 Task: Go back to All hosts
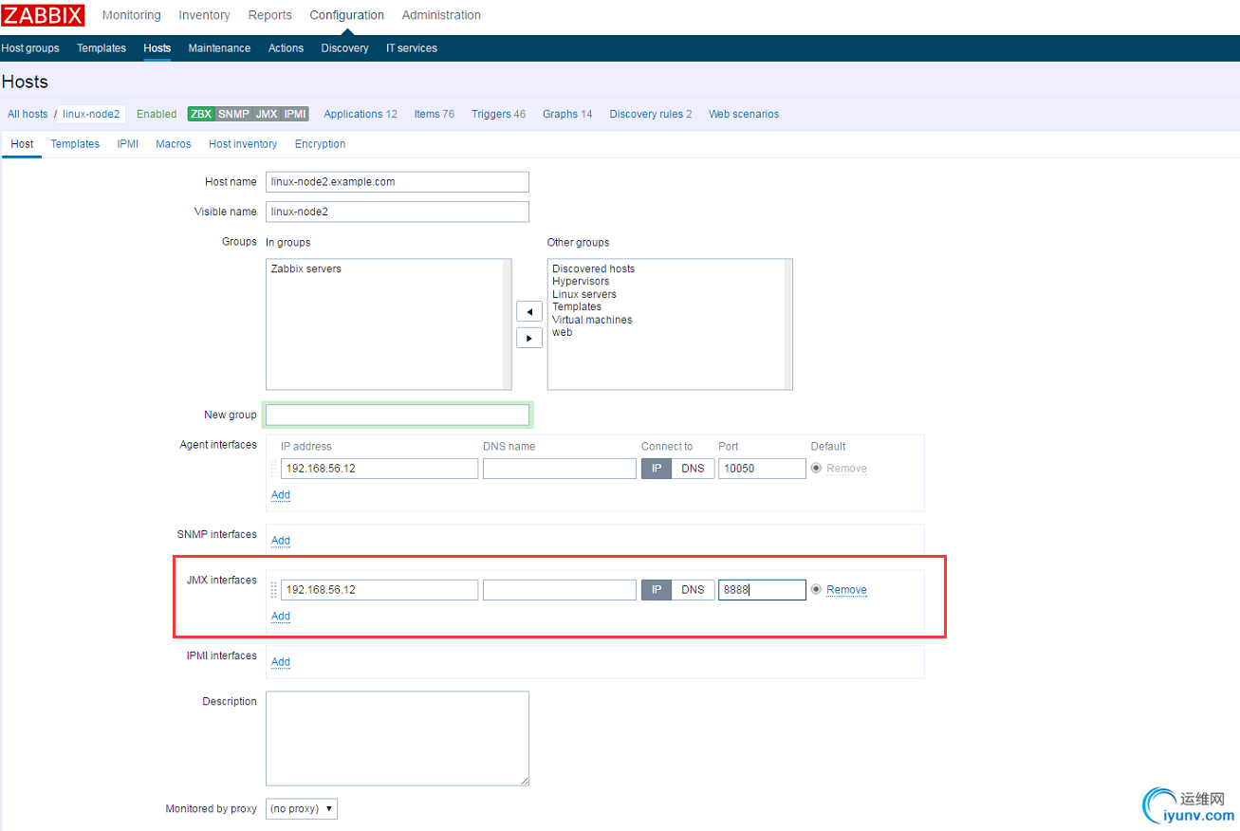click(x=28, y=114)
